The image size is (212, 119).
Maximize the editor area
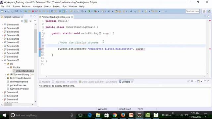pyautogui.click(x=208, y=17)
